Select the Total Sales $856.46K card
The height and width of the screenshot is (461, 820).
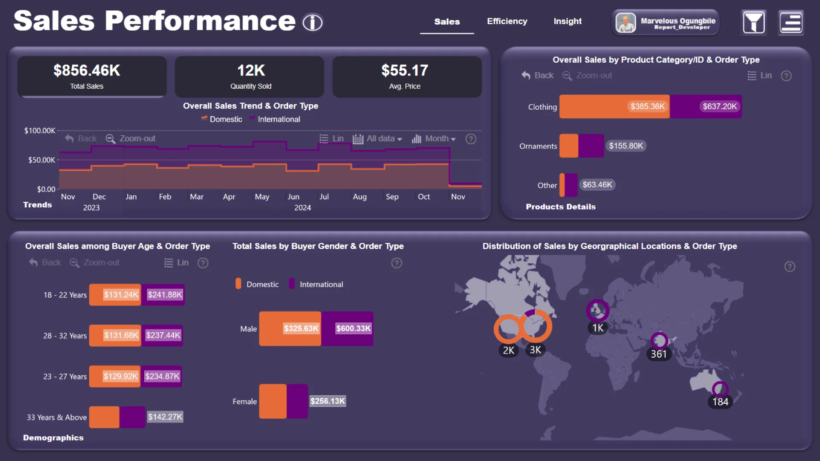click(x=92, y=76)
